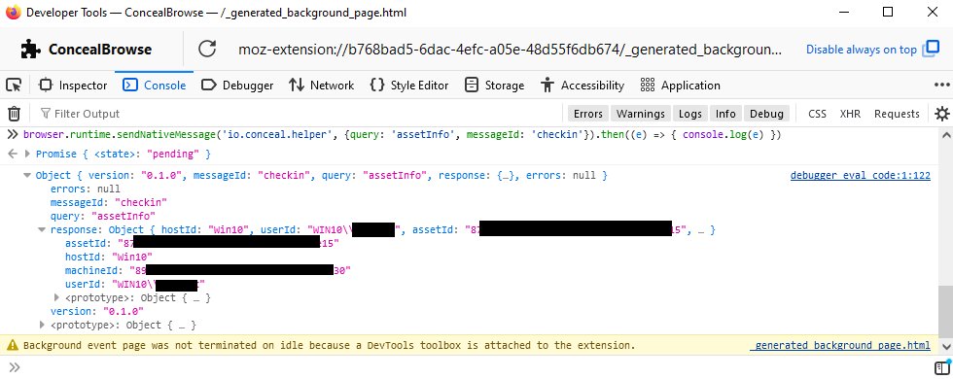953x379 pixels.
Task: Collapse the logged Object with version 0.1.0
Action: click(27, 176)
